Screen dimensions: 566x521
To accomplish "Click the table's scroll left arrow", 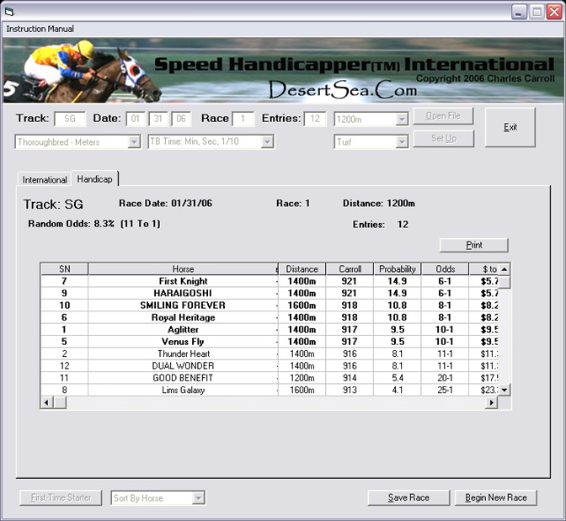I will [46, 402].
